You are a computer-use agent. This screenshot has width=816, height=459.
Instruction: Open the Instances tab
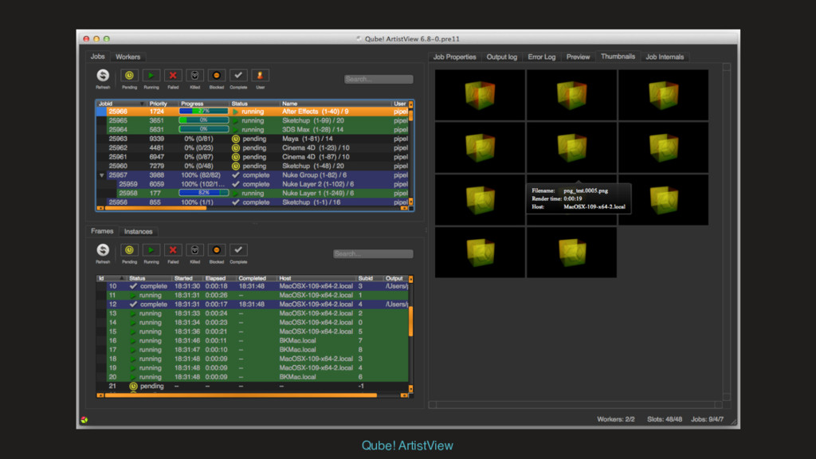pyautogui.click(x=138, y=232)
